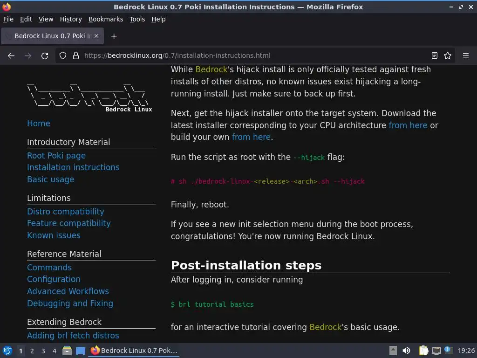Open the Feature compatibility link

tap(69, 223)
